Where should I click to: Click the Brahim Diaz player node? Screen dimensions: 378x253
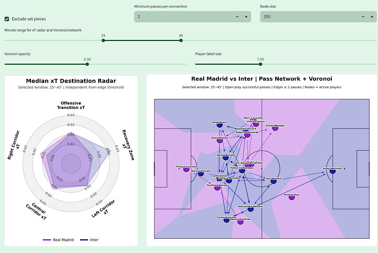click(x=292, y=197)
